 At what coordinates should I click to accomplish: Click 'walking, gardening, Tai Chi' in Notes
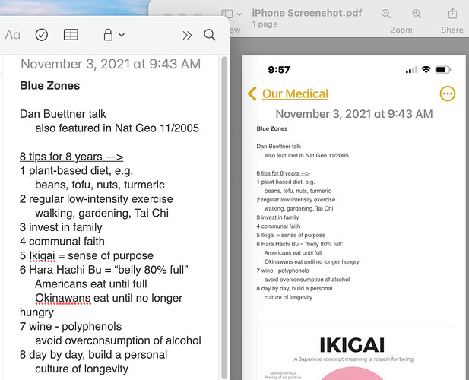point(102,213)
